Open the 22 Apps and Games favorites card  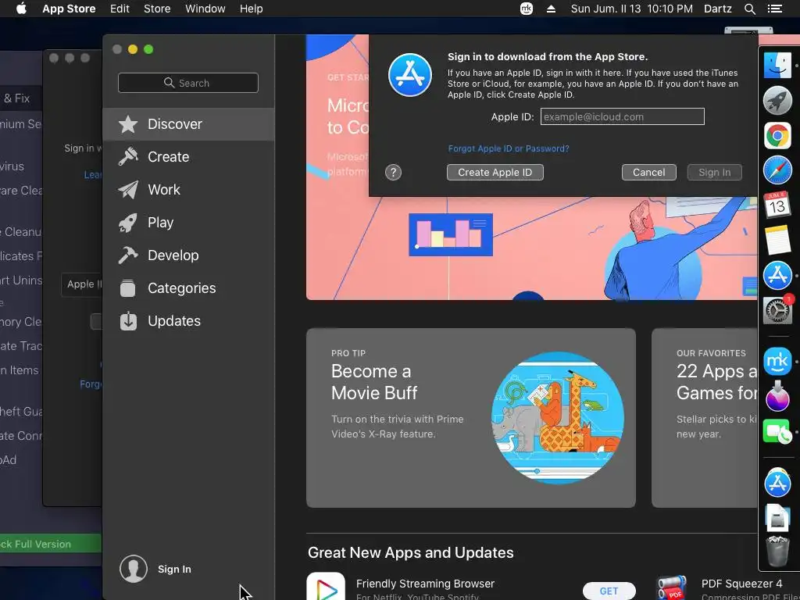(x=704, y=418)
